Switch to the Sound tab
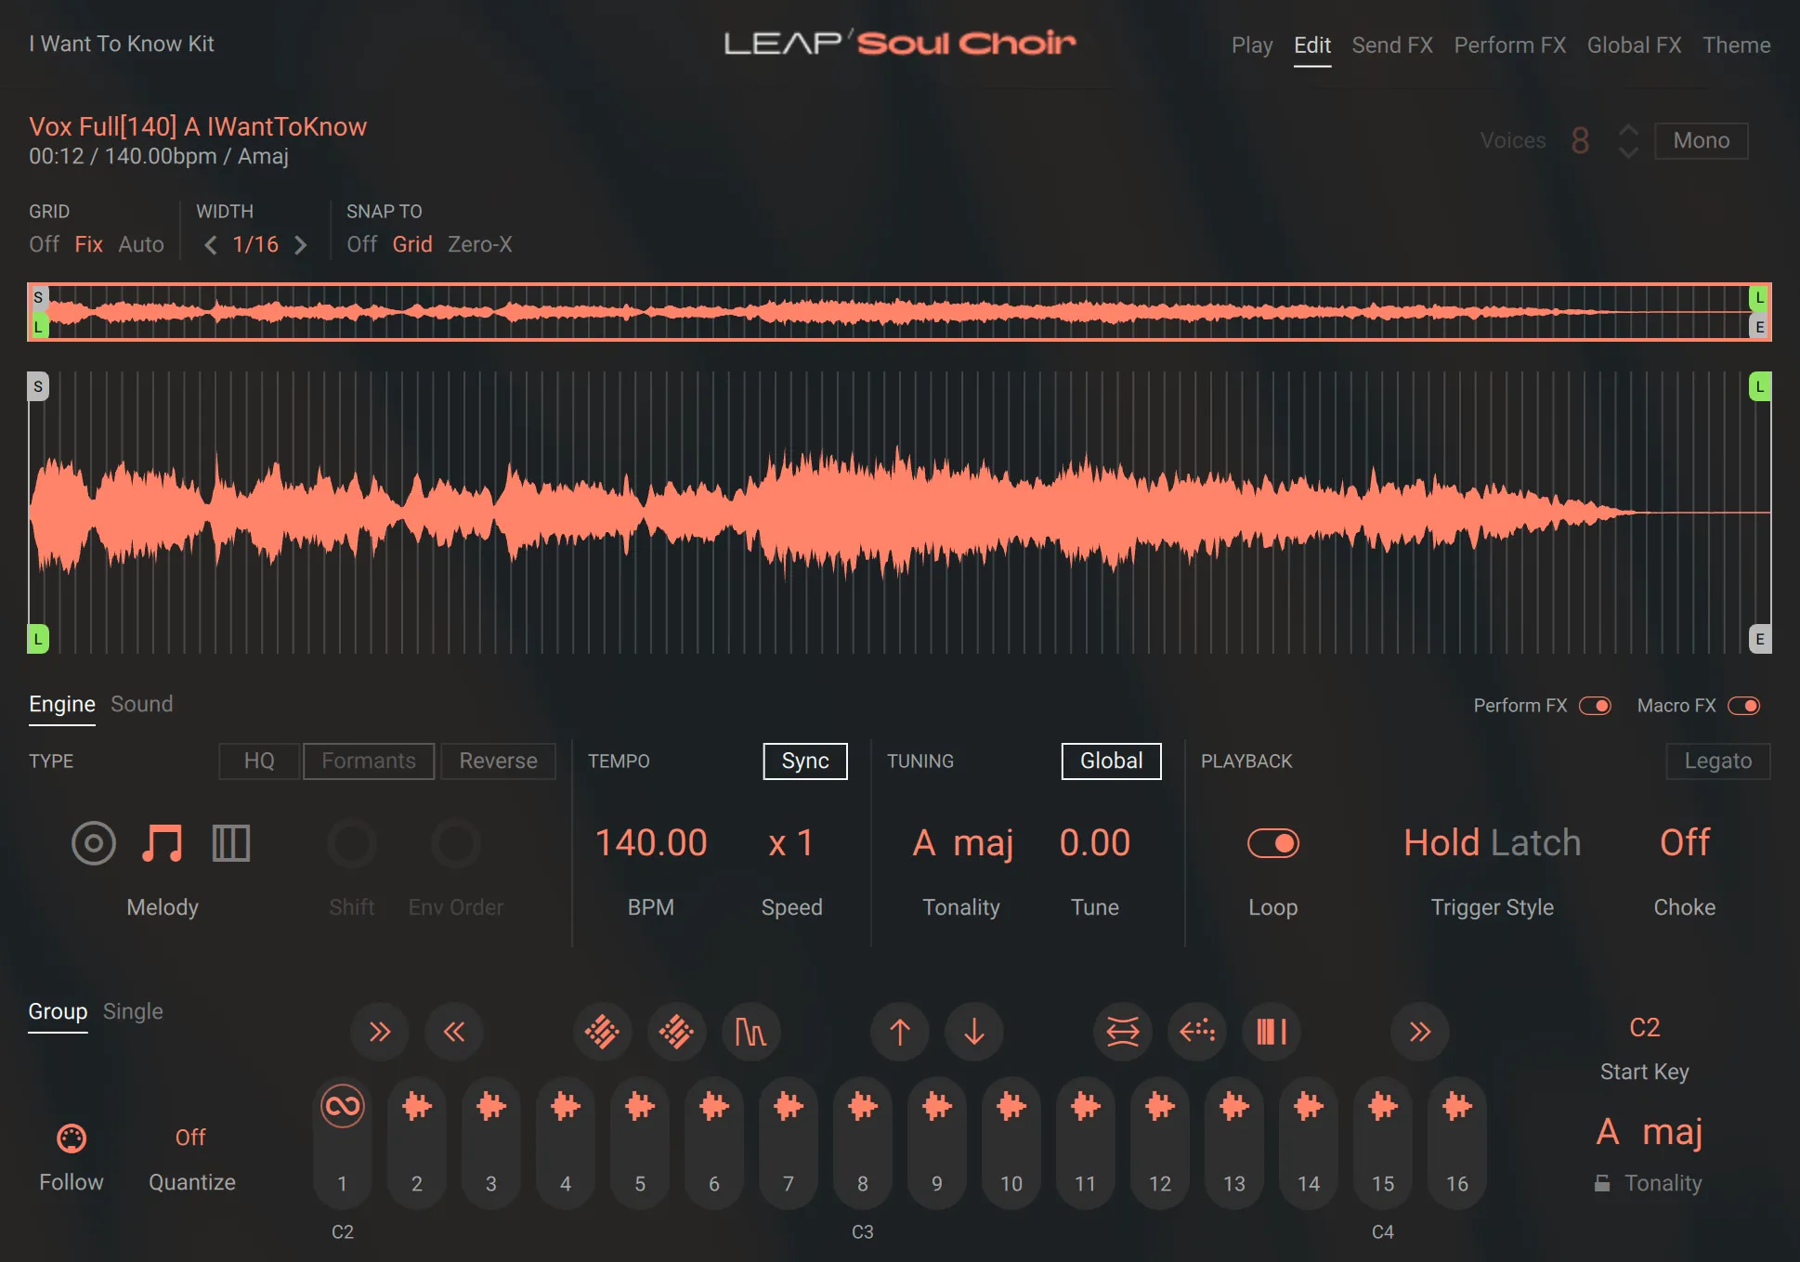The height and width of the screenshot is (1262, 1800). click(x=141, y=704)
